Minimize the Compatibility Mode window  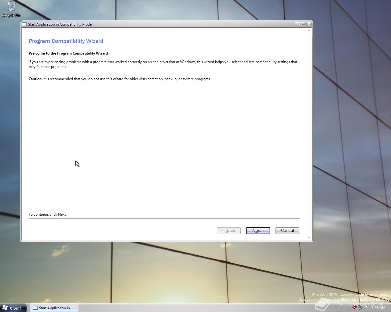(297, 24)
